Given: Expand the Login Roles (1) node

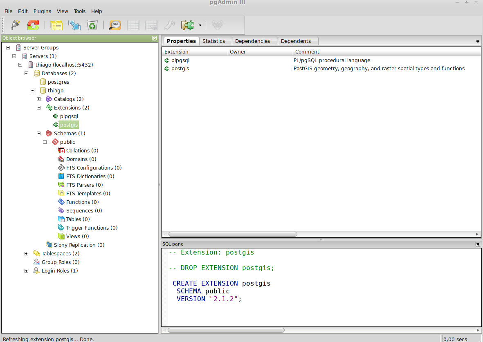Looking at the screenshot, I should pos(26,270).
